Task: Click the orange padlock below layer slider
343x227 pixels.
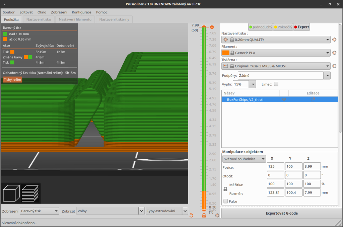Action: tap(204, 215)
